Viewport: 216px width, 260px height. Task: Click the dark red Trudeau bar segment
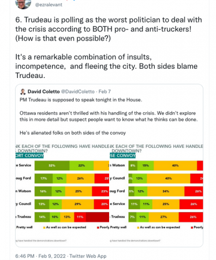point(98,217)
